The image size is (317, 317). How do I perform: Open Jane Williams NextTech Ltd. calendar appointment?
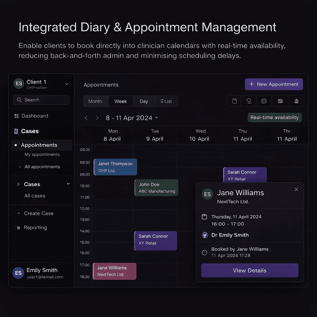(x=115, y=271)
